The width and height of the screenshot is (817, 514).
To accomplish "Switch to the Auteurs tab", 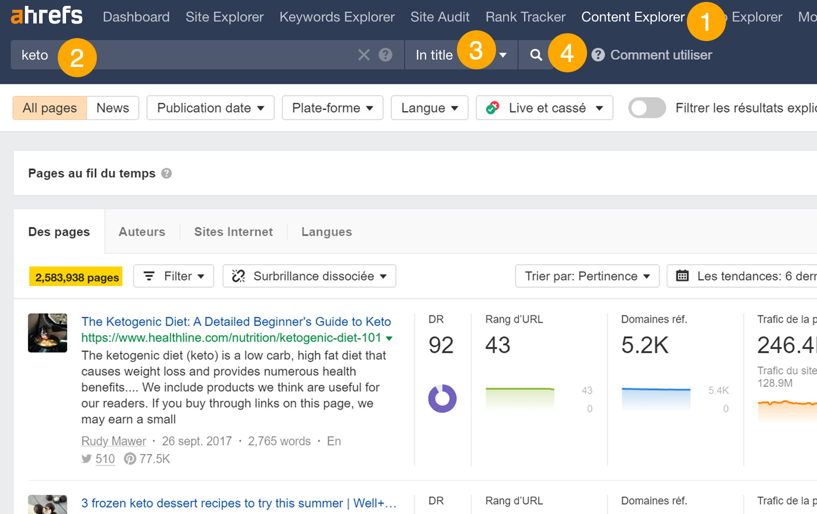I will click(142, 232).
